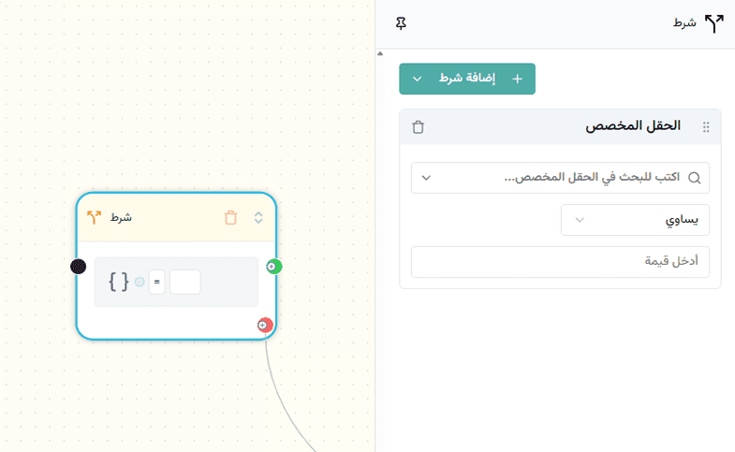Click the black input connector of the node

coord(79,267)
